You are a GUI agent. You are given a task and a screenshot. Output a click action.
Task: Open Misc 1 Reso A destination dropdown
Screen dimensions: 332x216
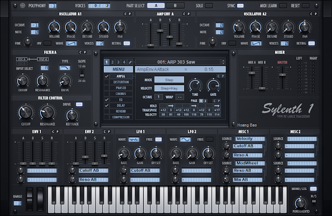(247, 155)
